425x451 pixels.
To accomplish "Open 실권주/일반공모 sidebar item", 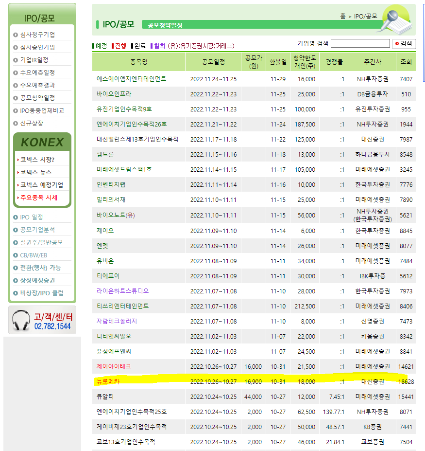I will tap(41, 242).
